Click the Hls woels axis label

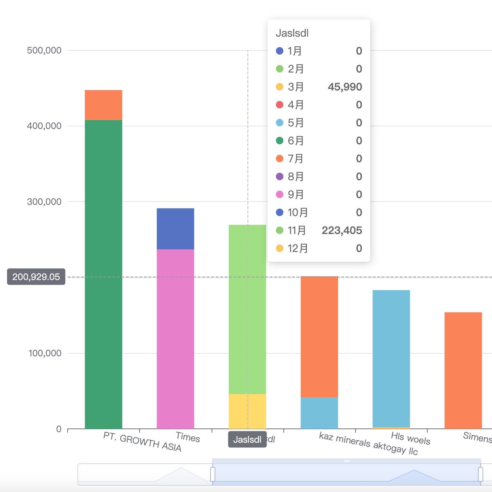[410, 438]
